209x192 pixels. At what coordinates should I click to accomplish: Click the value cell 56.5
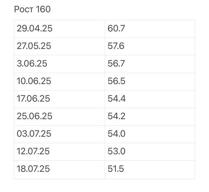[150, 82]
